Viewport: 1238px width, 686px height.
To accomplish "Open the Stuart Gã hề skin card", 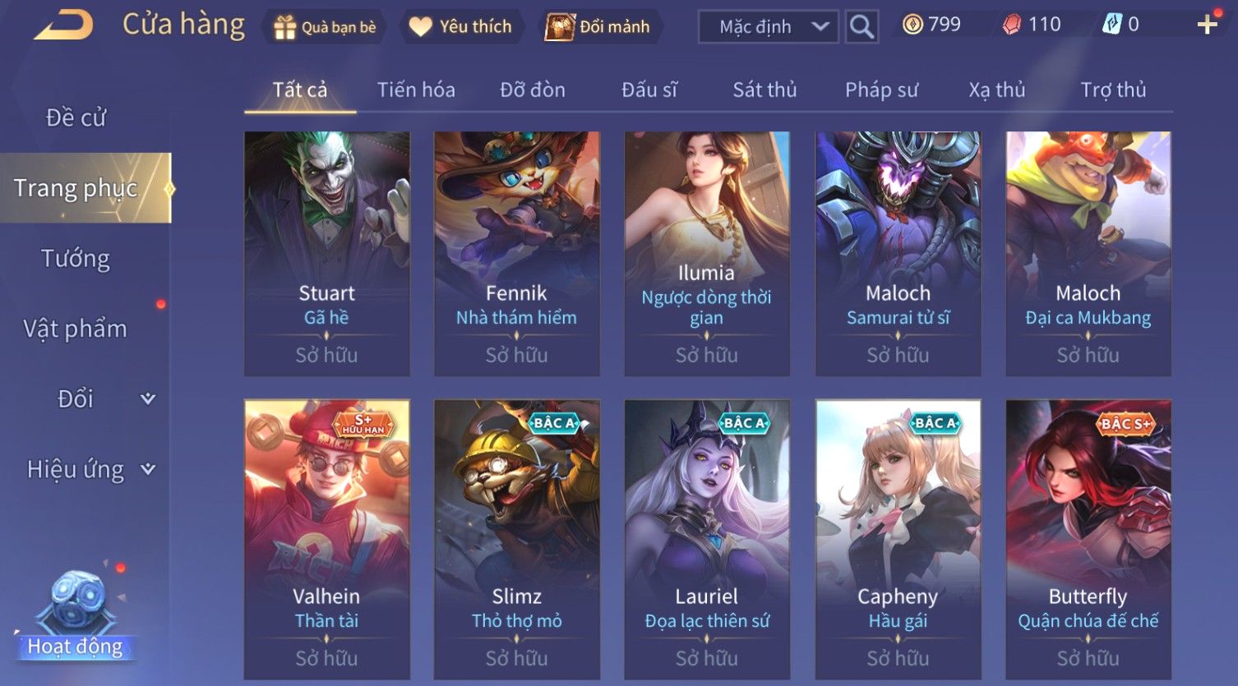I will tap(327, 254).
